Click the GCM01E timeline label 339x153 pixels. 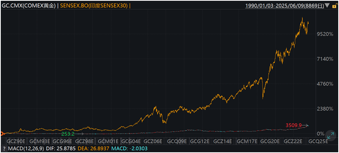[108, 141]
